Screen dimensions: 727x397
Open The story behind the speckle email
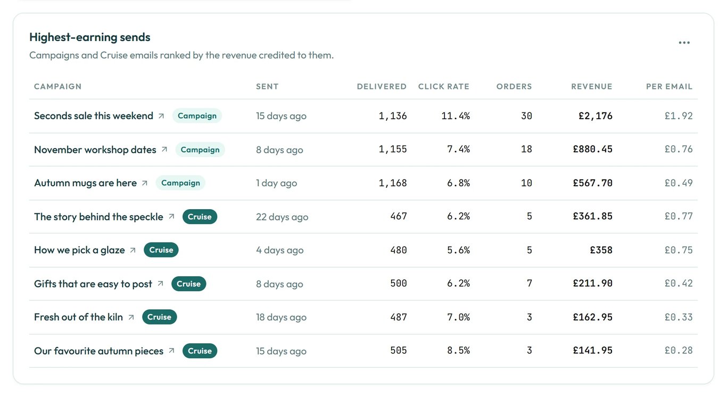tap(98, 217)
